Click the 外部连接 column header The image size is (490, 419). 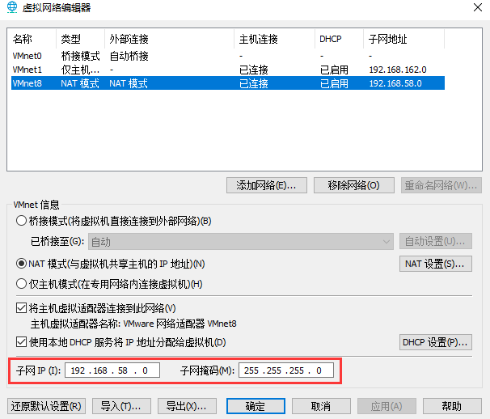tap(169, 39)
